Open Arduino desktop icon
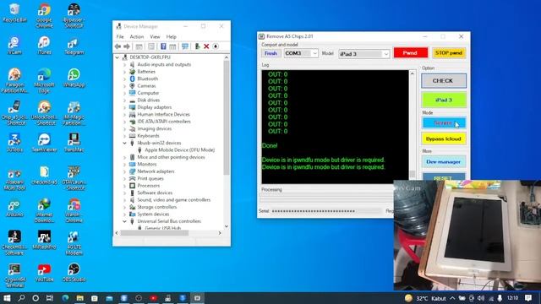The width and height of the screenshot is (541, 304). 14,208
